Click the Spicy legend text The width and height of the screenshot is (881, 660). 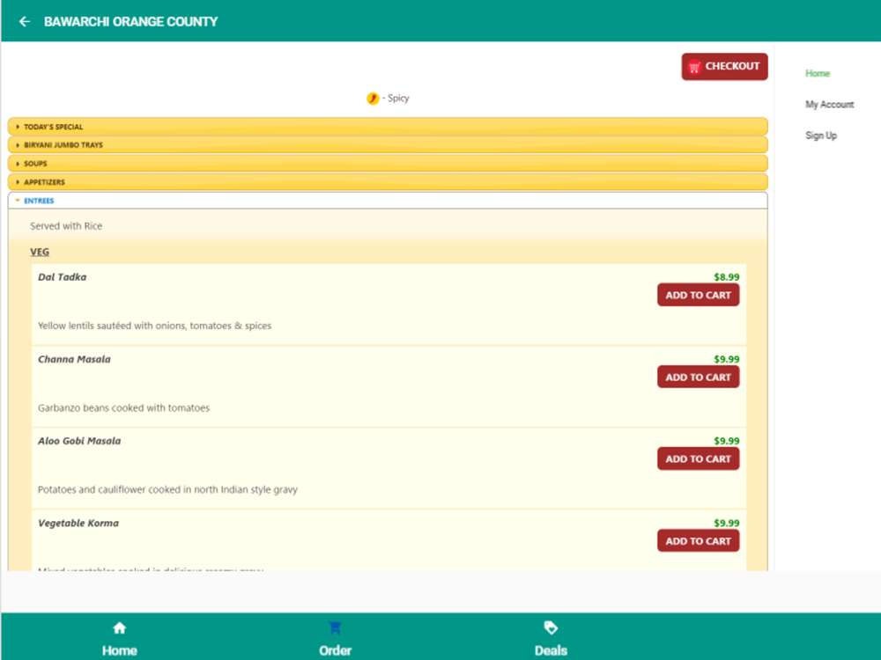(x=398, y=99)
